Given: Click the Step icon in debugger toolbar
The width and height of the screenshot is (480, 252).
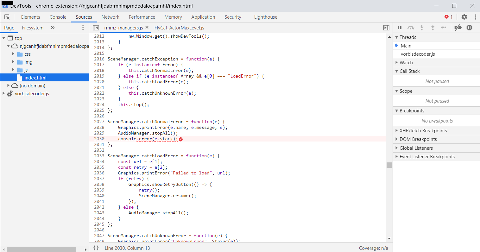Looking at the screenshot, I should (x=444, y=28).
